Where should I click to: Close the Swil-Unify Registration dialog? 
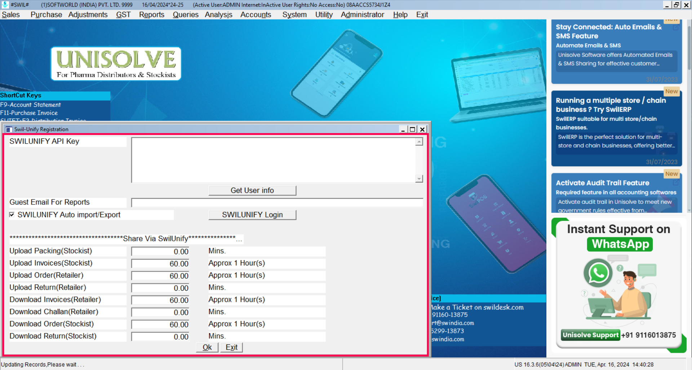click(422, 129)
